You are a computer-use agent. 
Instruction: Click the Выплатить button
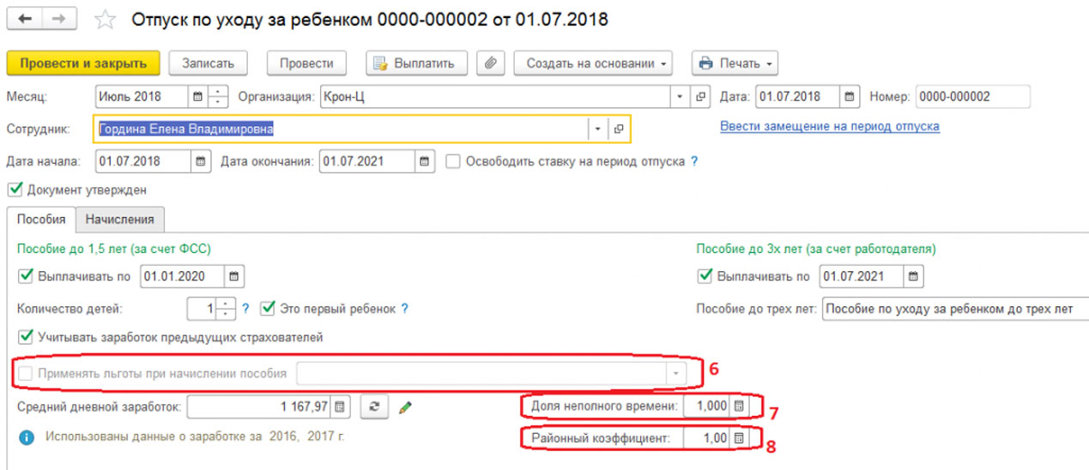click(417, 63)
